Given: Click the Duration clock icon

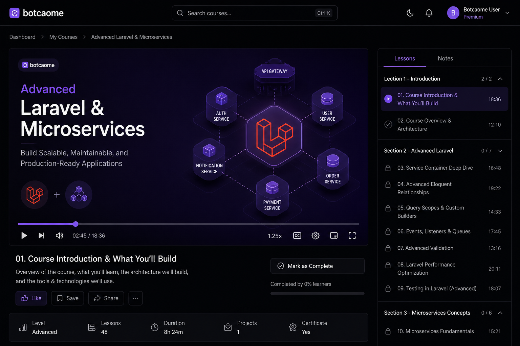Looking at the screenshot, I should (155, 327).
